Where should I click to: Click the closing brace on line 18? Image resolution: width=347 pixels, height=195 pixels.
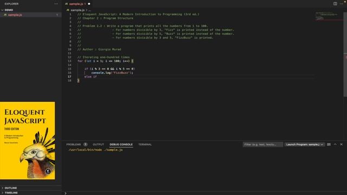[x=78, y=81]
